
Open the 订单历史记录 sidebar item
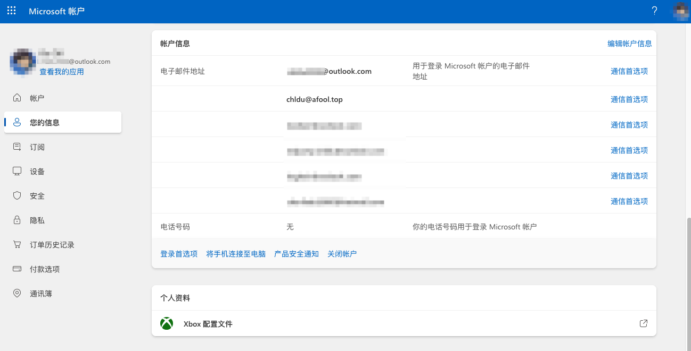point(63,245)
